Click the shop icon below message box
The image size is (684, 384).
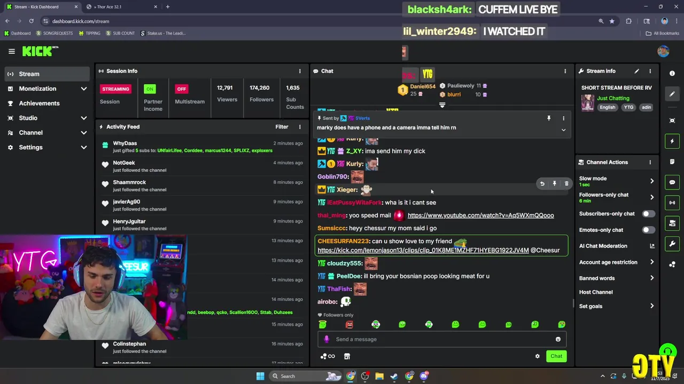coord(347,356)
